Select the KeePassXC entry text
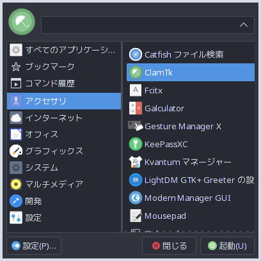This screenshot has height=261, width=261. point(166,145)
